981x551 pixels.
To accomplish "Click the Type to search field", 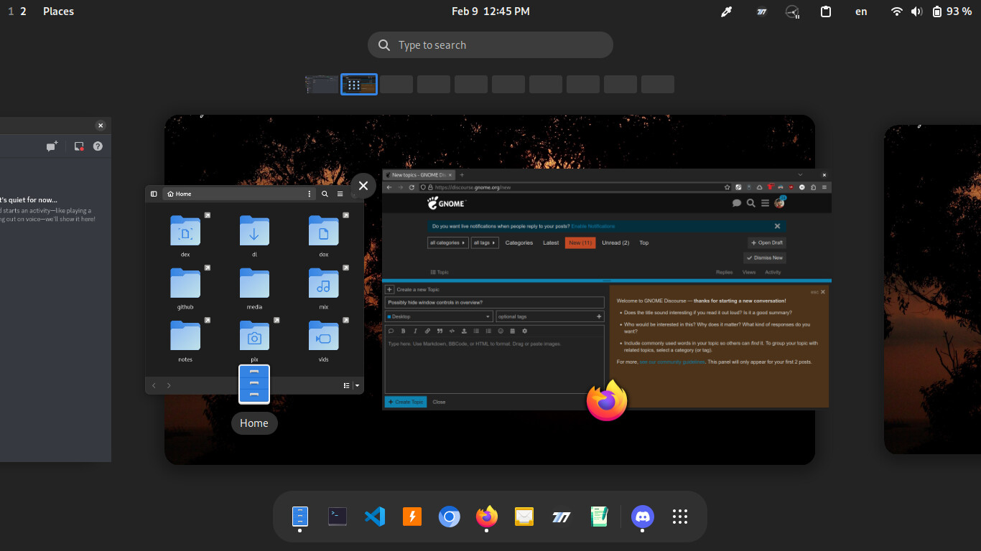I will click(490, 44).
